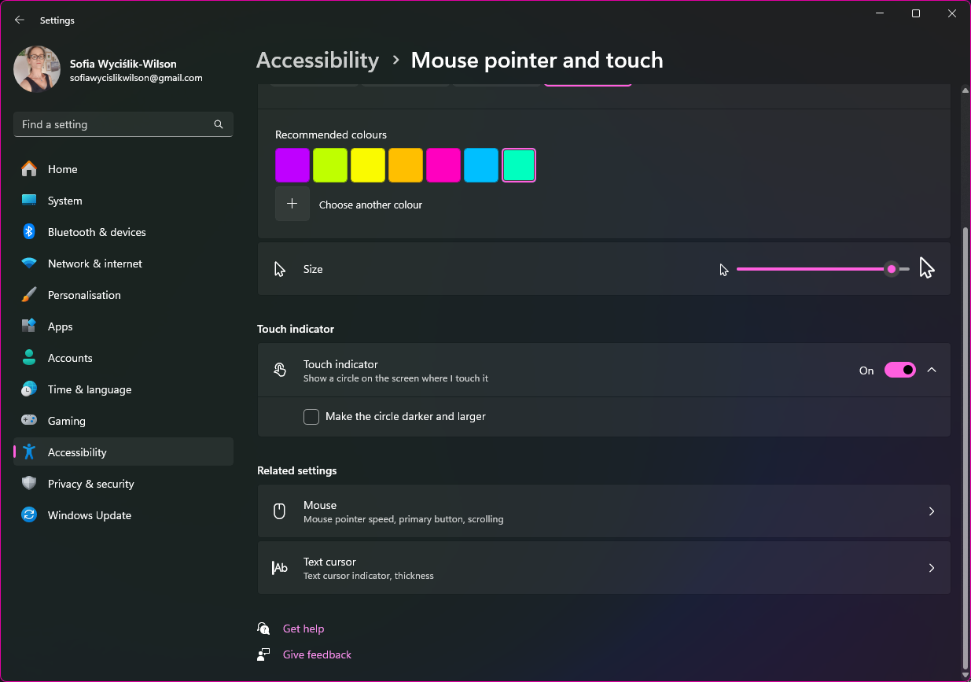Click the small cursor icon left of slider

(724, 270)
